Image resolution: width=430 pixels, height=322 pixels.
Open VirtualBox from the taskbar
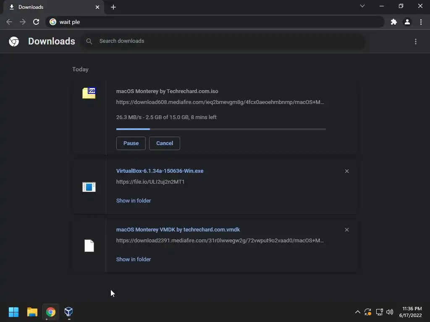click(68, 312)
